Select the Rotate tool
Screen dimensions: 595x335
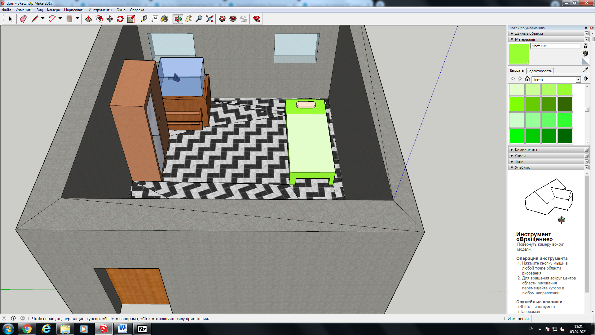[x=120, y=19]
